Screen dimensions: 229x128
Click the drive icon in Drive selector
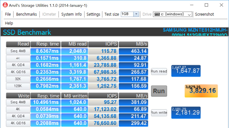tap(157, 14)
